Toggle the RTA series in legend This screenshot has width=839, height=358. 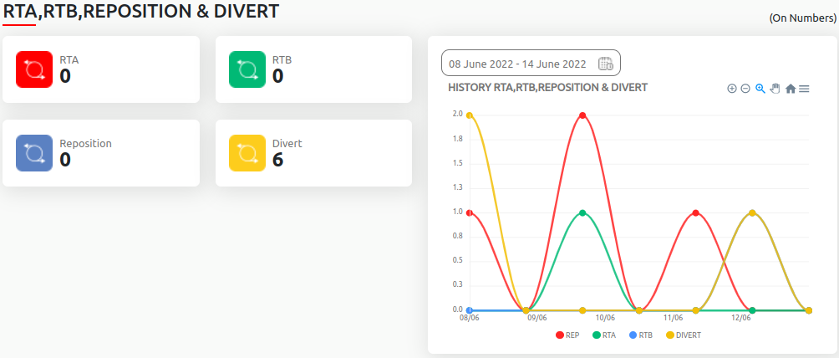(x=603, y=335)
